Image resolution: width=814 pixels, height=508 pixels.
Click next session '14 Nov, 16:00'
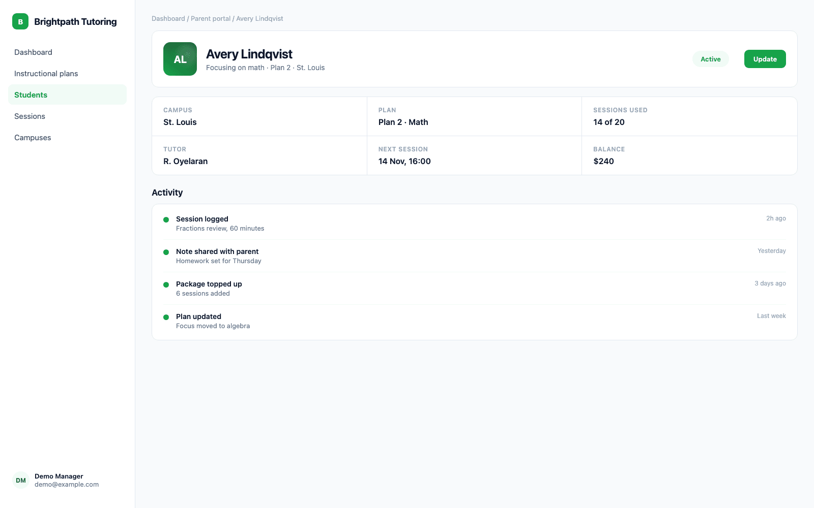(x=404, y=161)
